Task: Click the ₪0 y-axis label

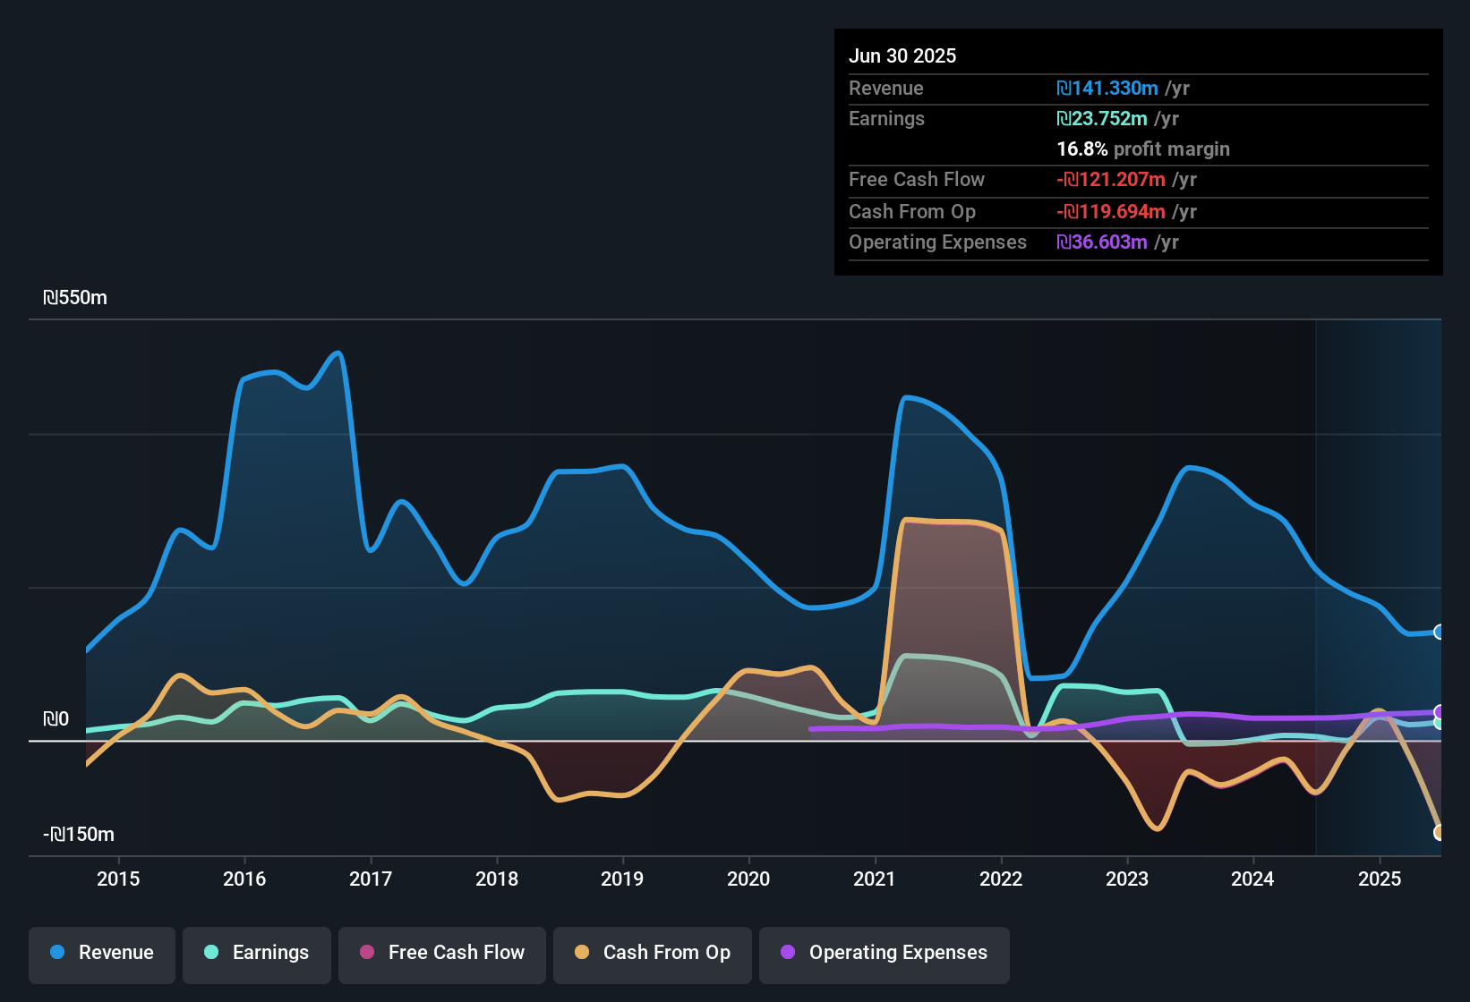Action: [x=56, y=719]
